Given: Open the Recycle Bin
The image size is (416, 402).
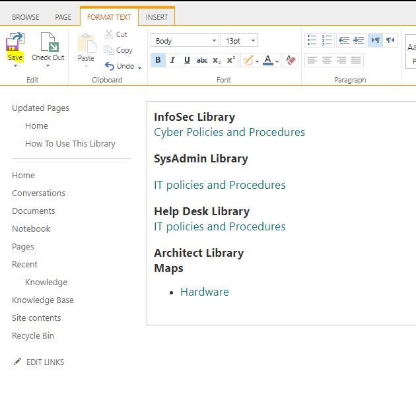Looking at the screenshot, I should 33,336.
